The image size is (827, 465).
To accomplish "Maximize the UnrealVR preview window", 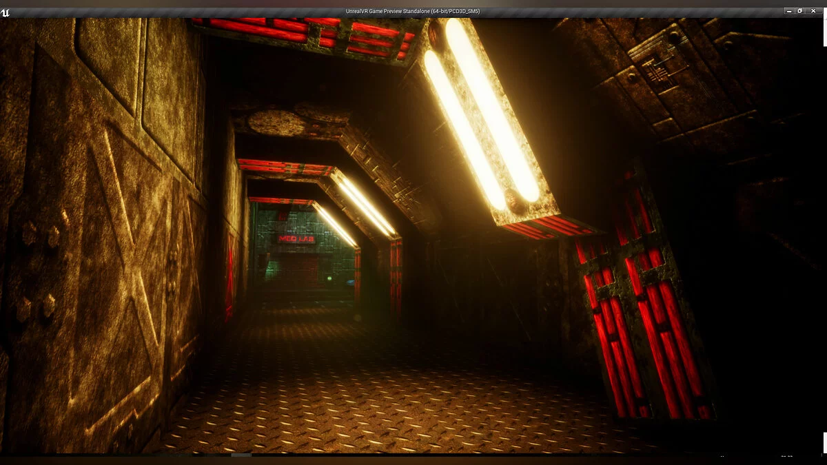I will (x=800, y=11).
